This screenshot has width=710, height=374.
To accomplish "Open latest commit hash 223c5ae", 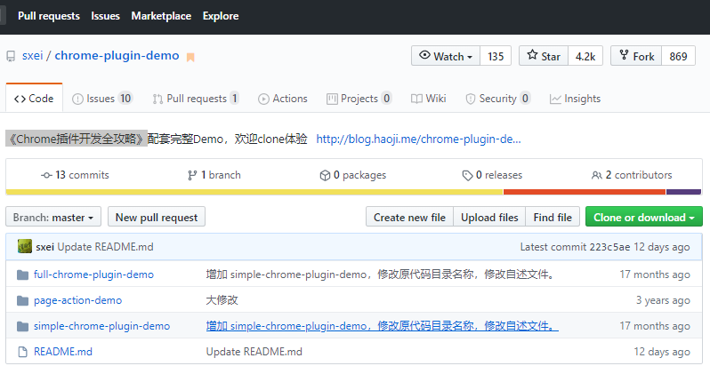I will [609, 247].
